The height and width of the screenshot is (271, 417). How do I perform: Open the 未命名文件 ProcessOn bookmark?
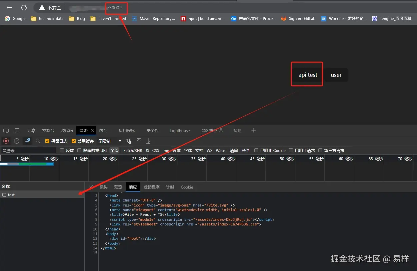coord(253,19)
